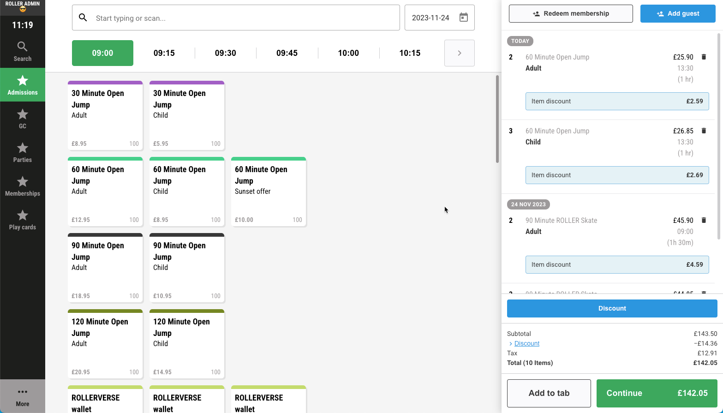Screen dimensions: 723x413
Task: Add 60 Minute Open Jump Child
Action: (187, 192)
